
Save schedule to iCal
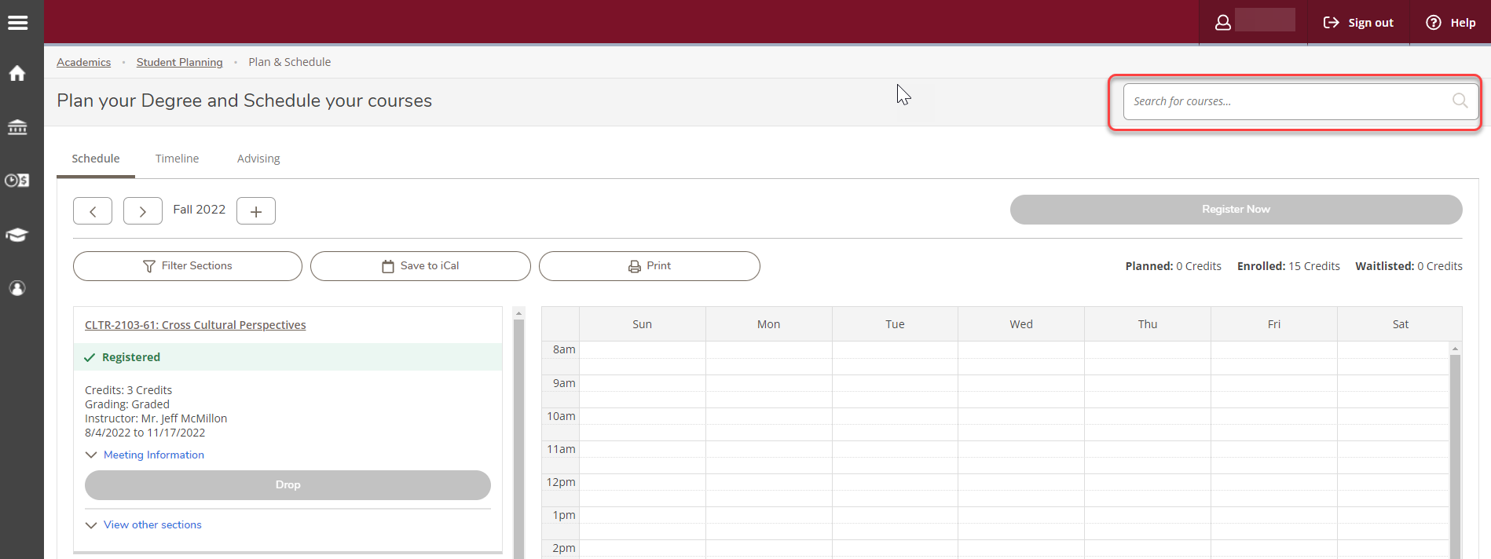click(420, 266)
